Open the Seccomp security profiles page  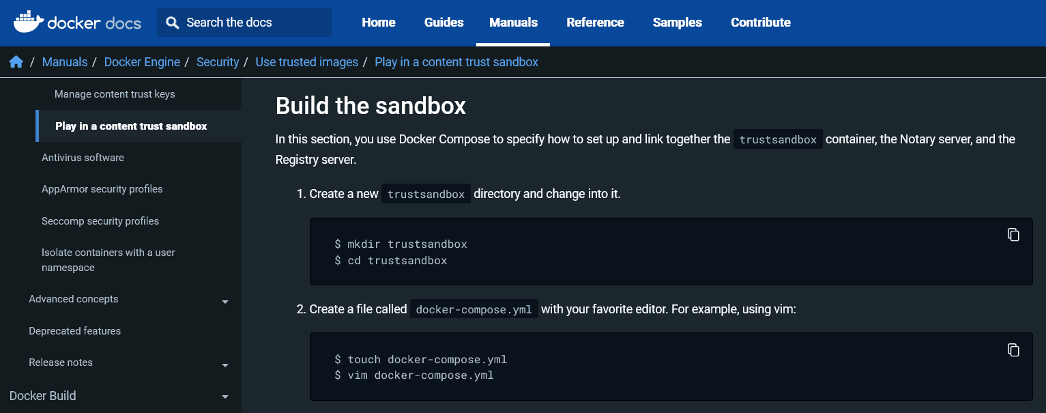[100, 220]
